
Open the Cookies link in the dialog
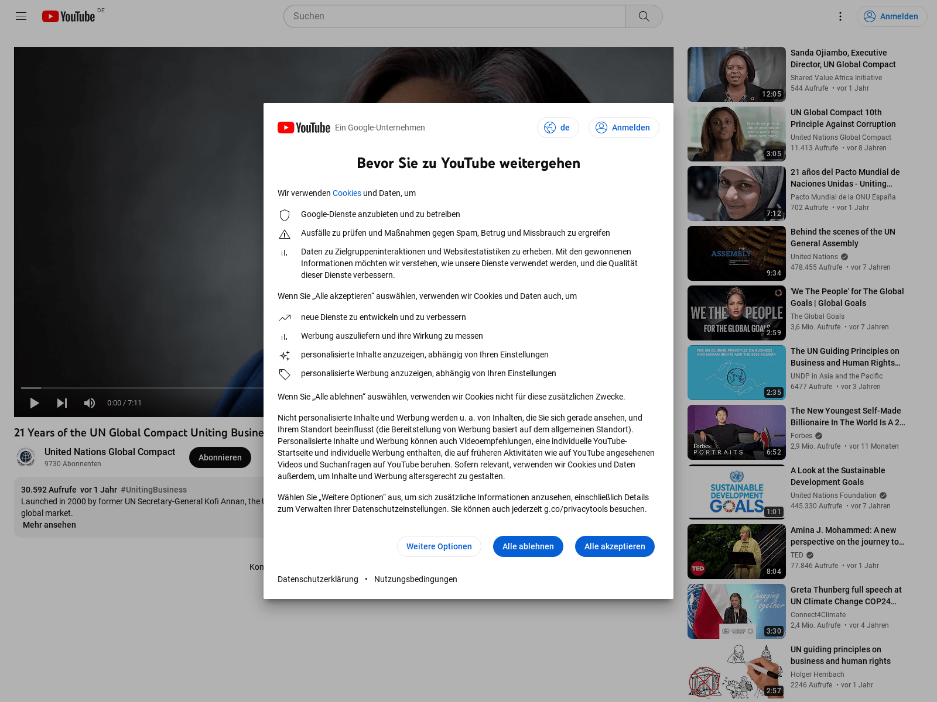pos(347,193)
